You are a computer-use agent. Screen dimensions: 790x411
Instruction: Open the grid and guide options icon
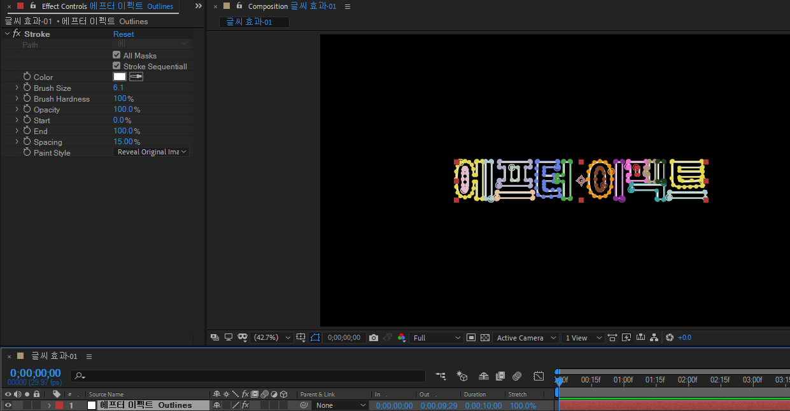point(301,337)
